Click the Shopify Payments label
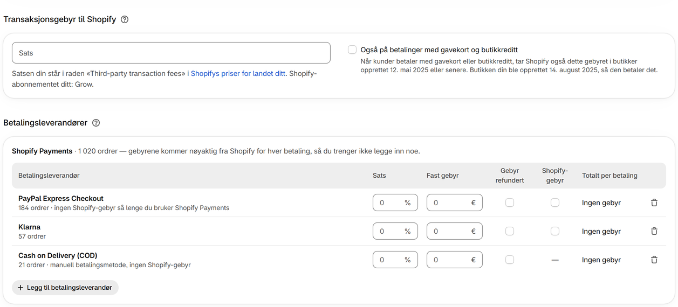Viewport: 678px width, 307px height. (x=42, y=151)
